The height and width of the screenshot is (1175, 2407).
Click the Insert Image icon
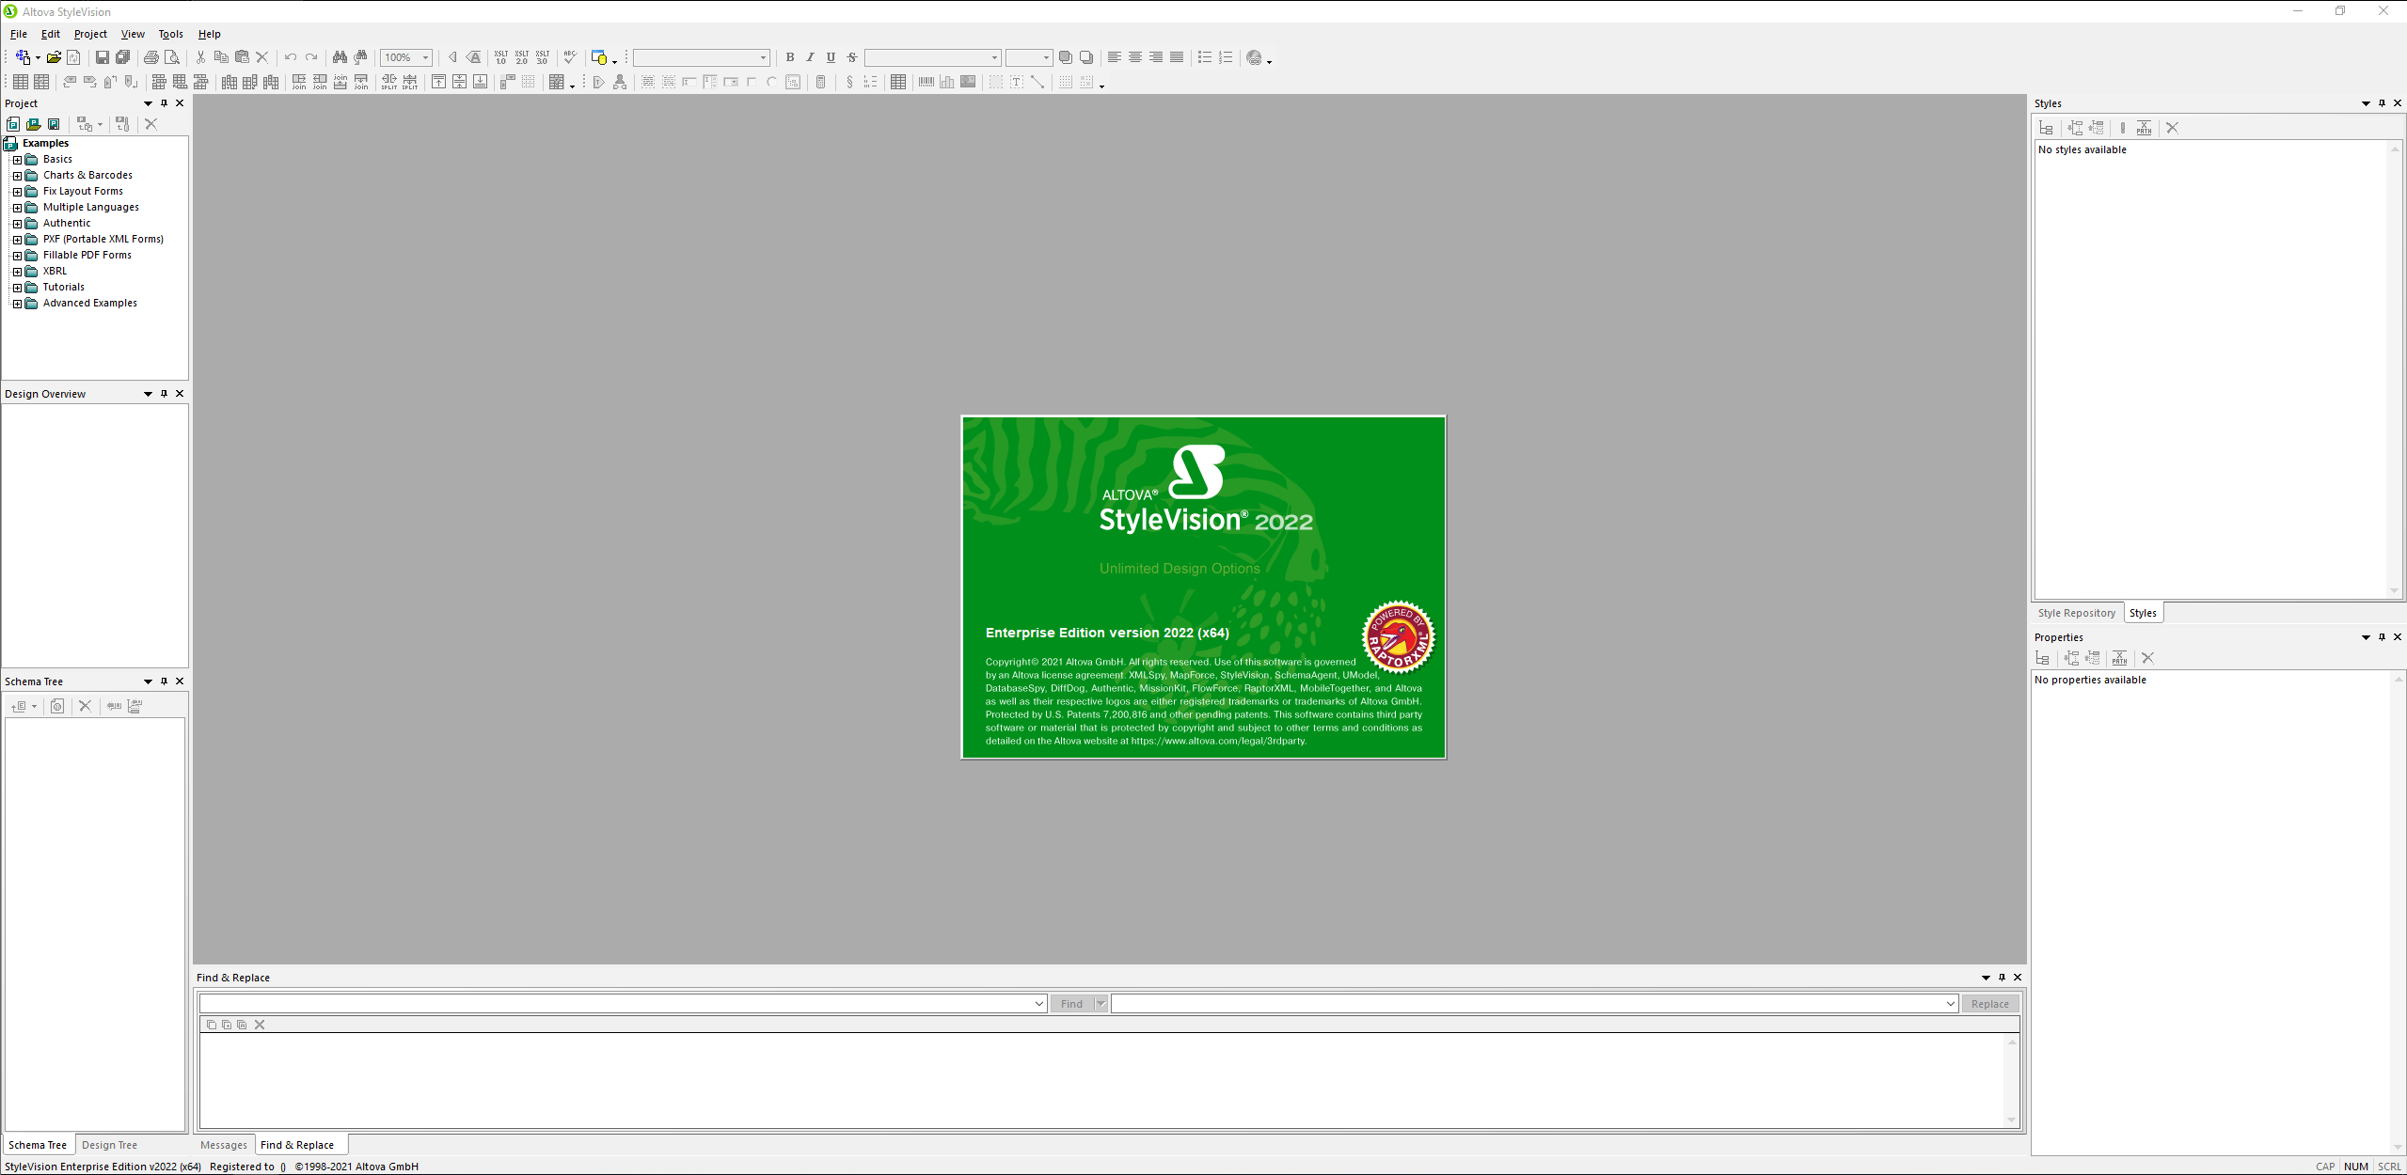pos(968,83)
